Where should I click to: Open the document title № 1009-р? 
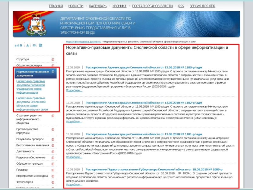154,169
